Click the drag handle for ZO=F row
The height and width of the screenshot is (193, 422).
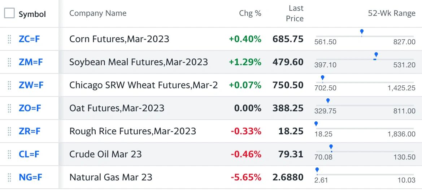pyautogui.click(x=9, y=108)
